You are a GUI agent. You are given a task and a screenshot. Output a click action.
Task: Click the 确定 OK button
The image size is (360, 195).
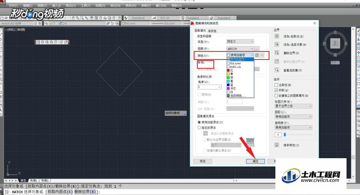point(255,161)
